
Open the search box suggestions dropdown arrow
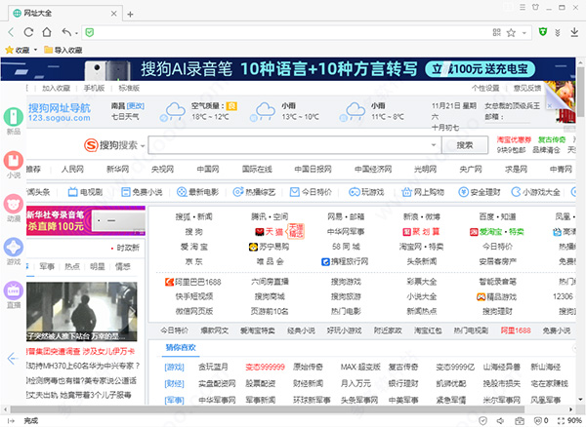click(x=434, y=144)
